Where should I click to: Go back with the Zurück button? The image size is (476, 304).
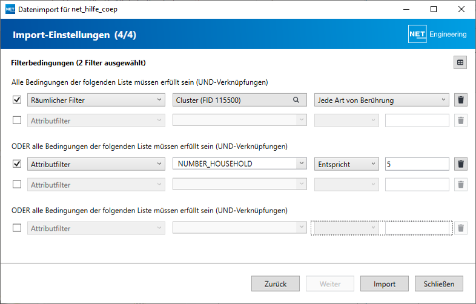(x=276, y=283)
